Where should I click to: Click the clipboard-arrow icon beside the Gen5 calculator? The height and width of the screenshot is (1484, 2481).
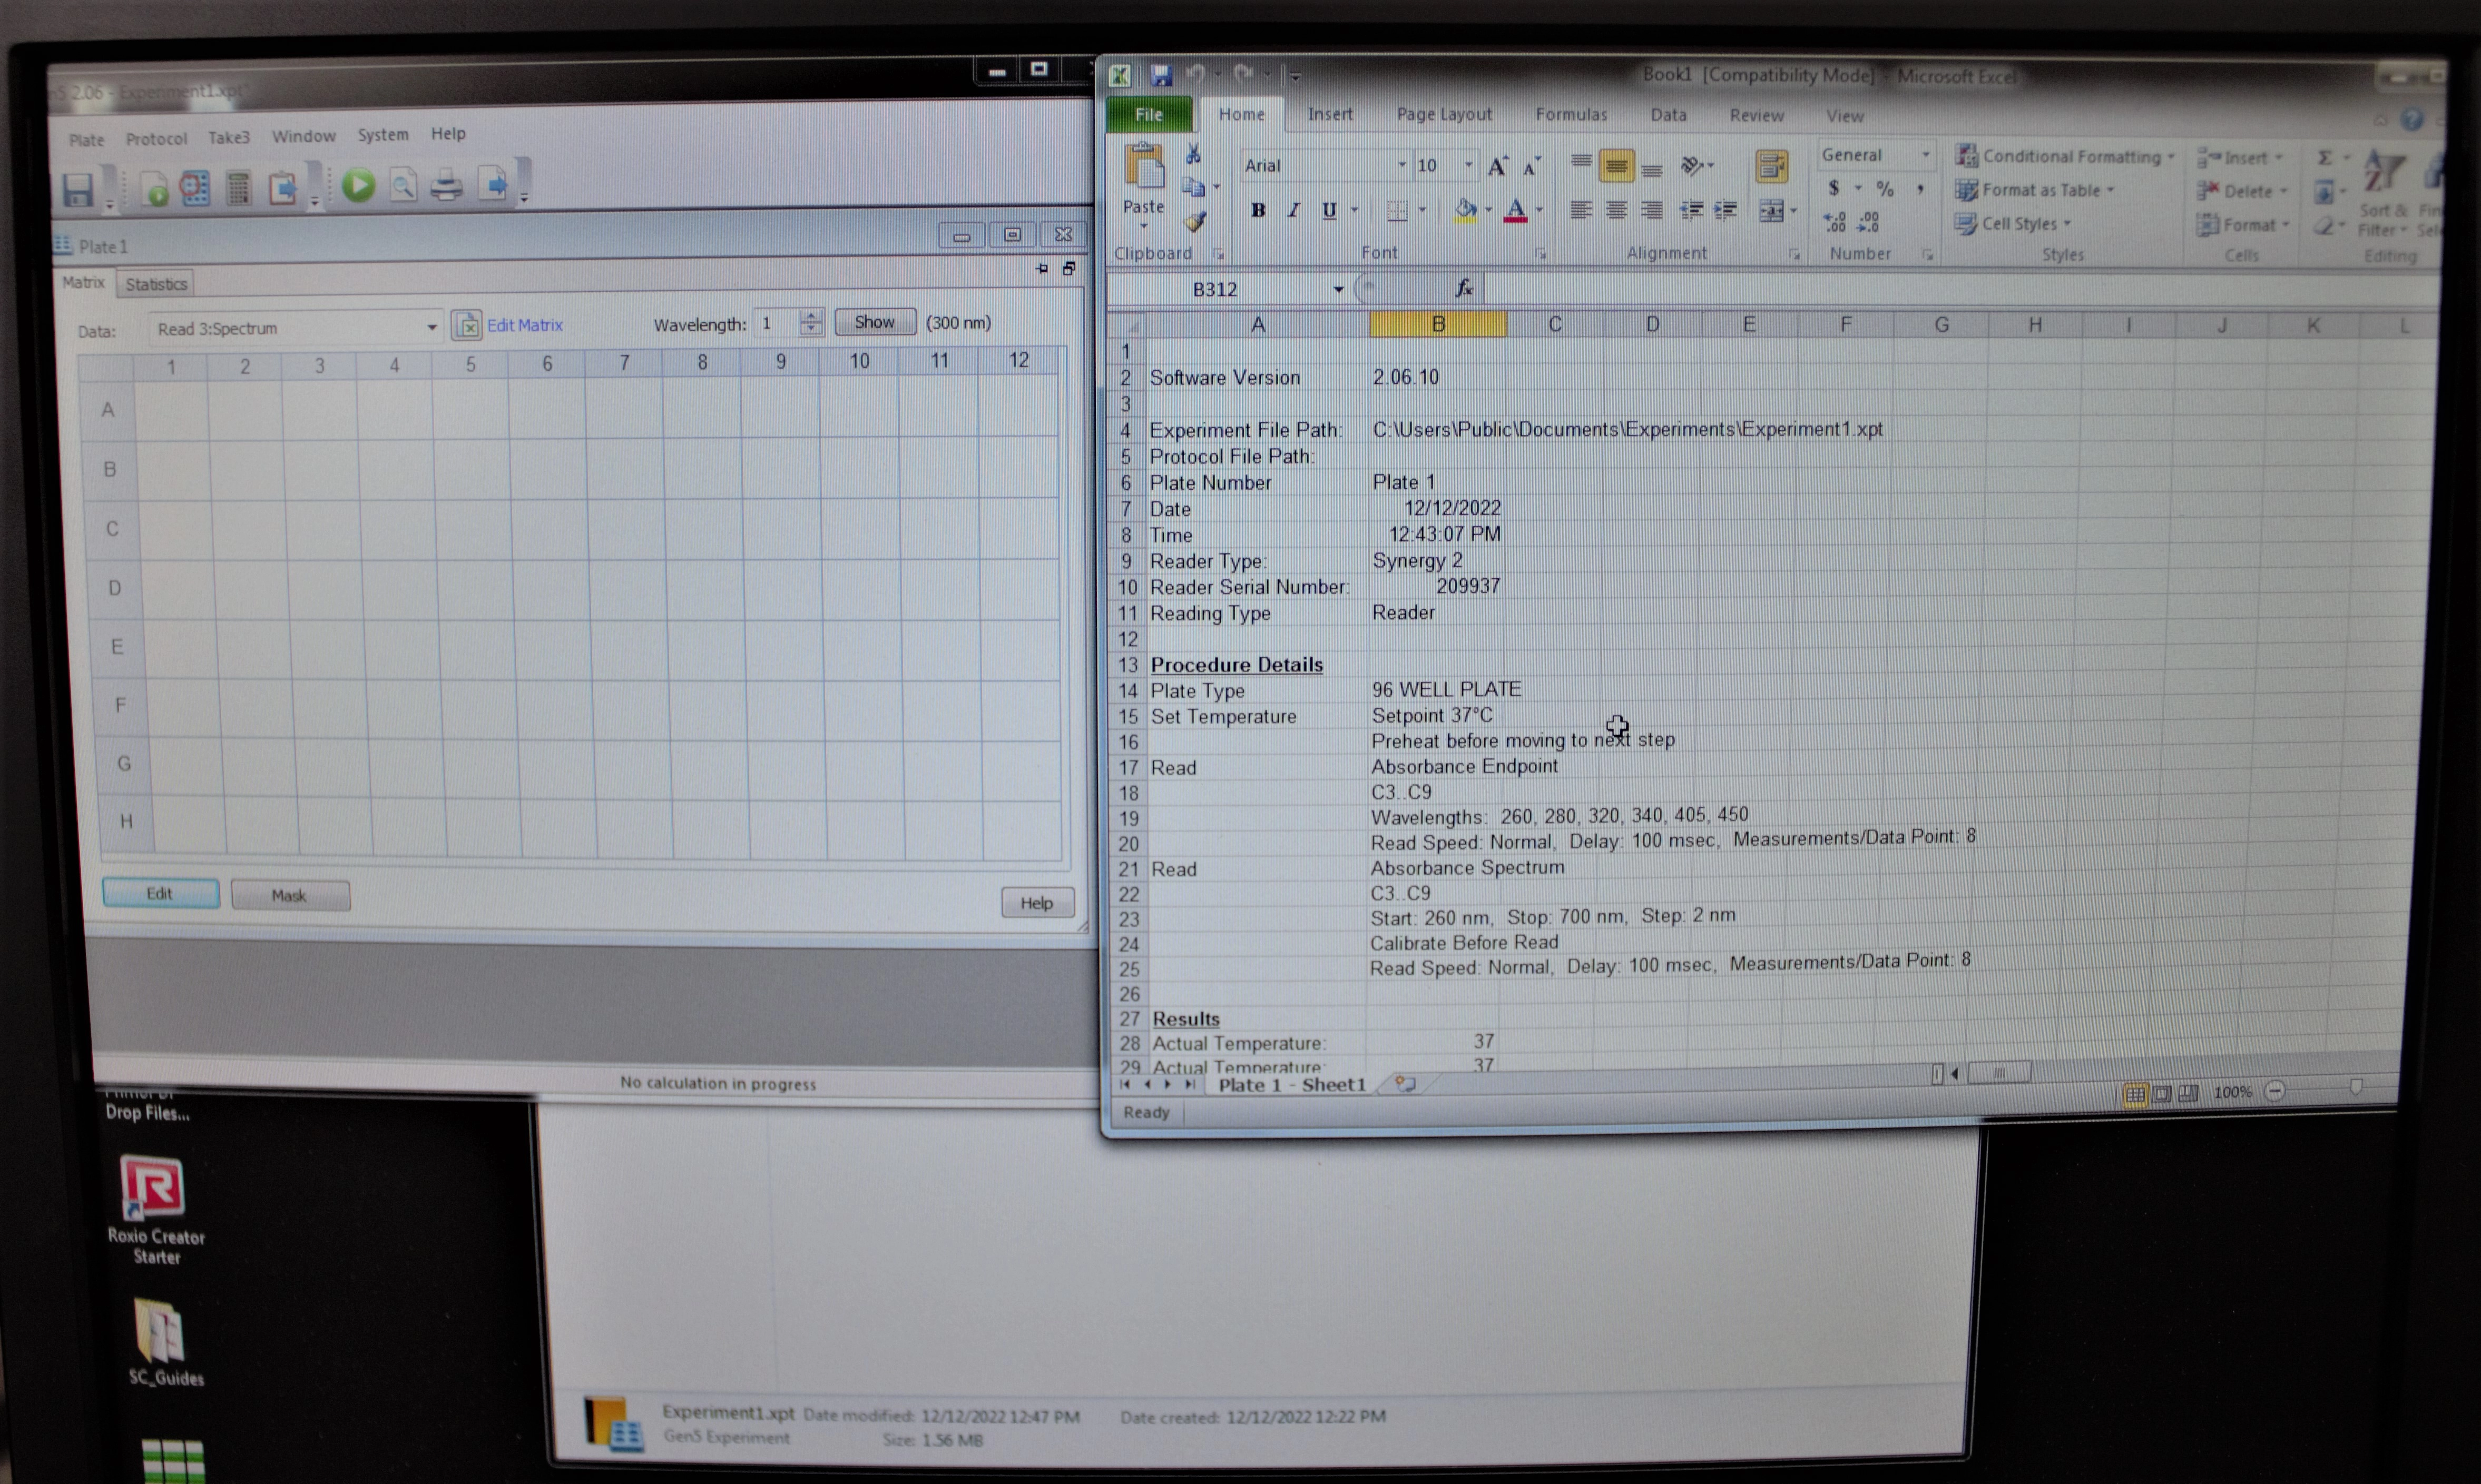(283, 188)
